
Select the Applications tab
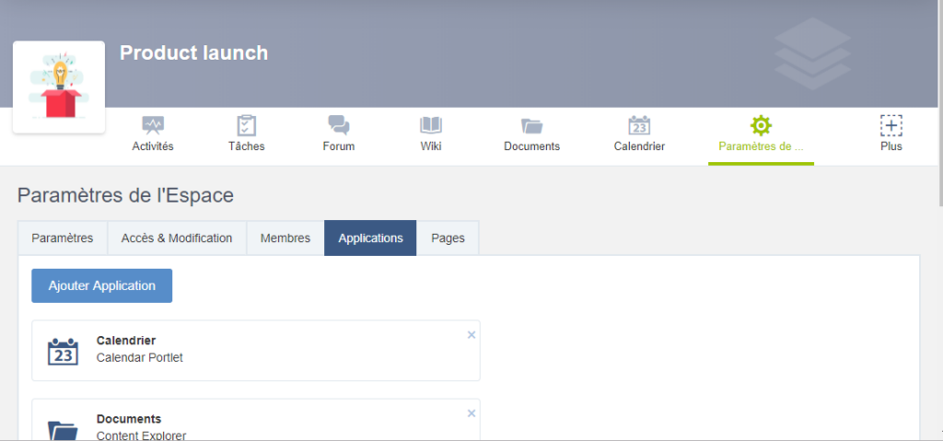(370, 238)
